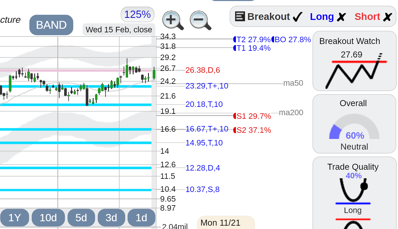The image size is (398, 229).
Task: Click the T1 19.4% target marker
Action: (252, 48)
